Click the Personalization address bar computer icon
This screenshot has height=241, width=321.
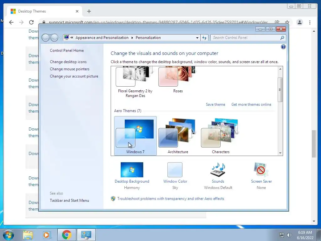(x=66, y=38)
